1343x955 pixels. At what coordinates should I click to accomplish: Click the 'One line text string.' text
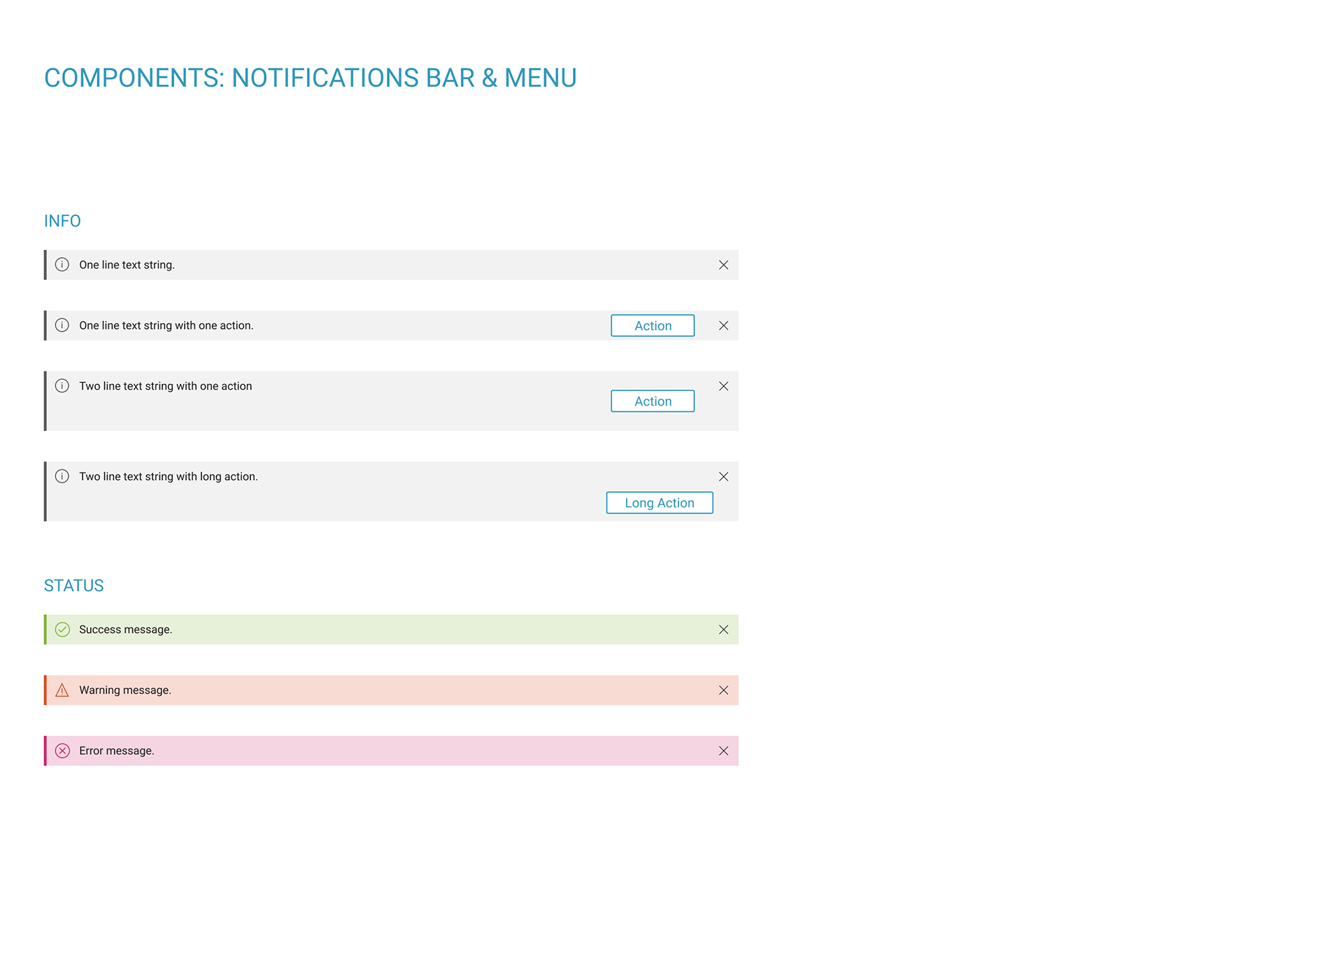[127, 265]
